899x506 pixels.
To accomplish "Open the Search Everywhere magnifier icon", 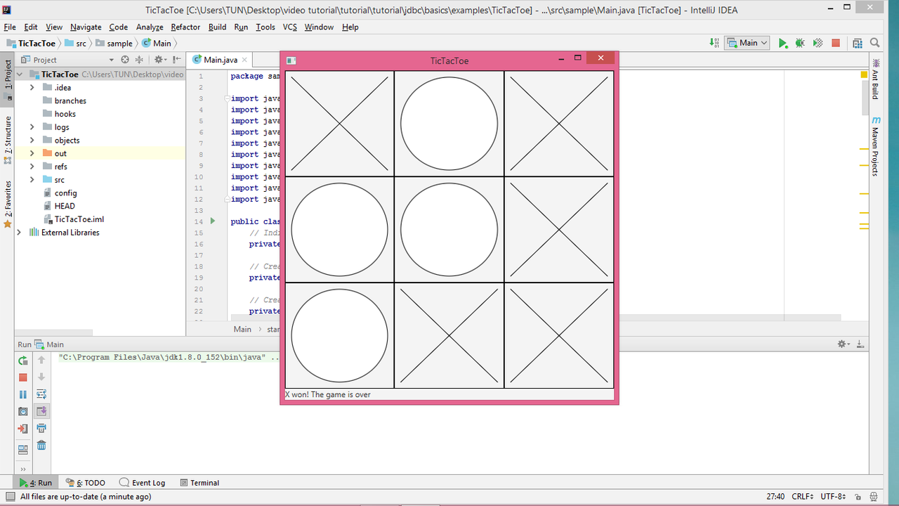I will tap(875, 43).
